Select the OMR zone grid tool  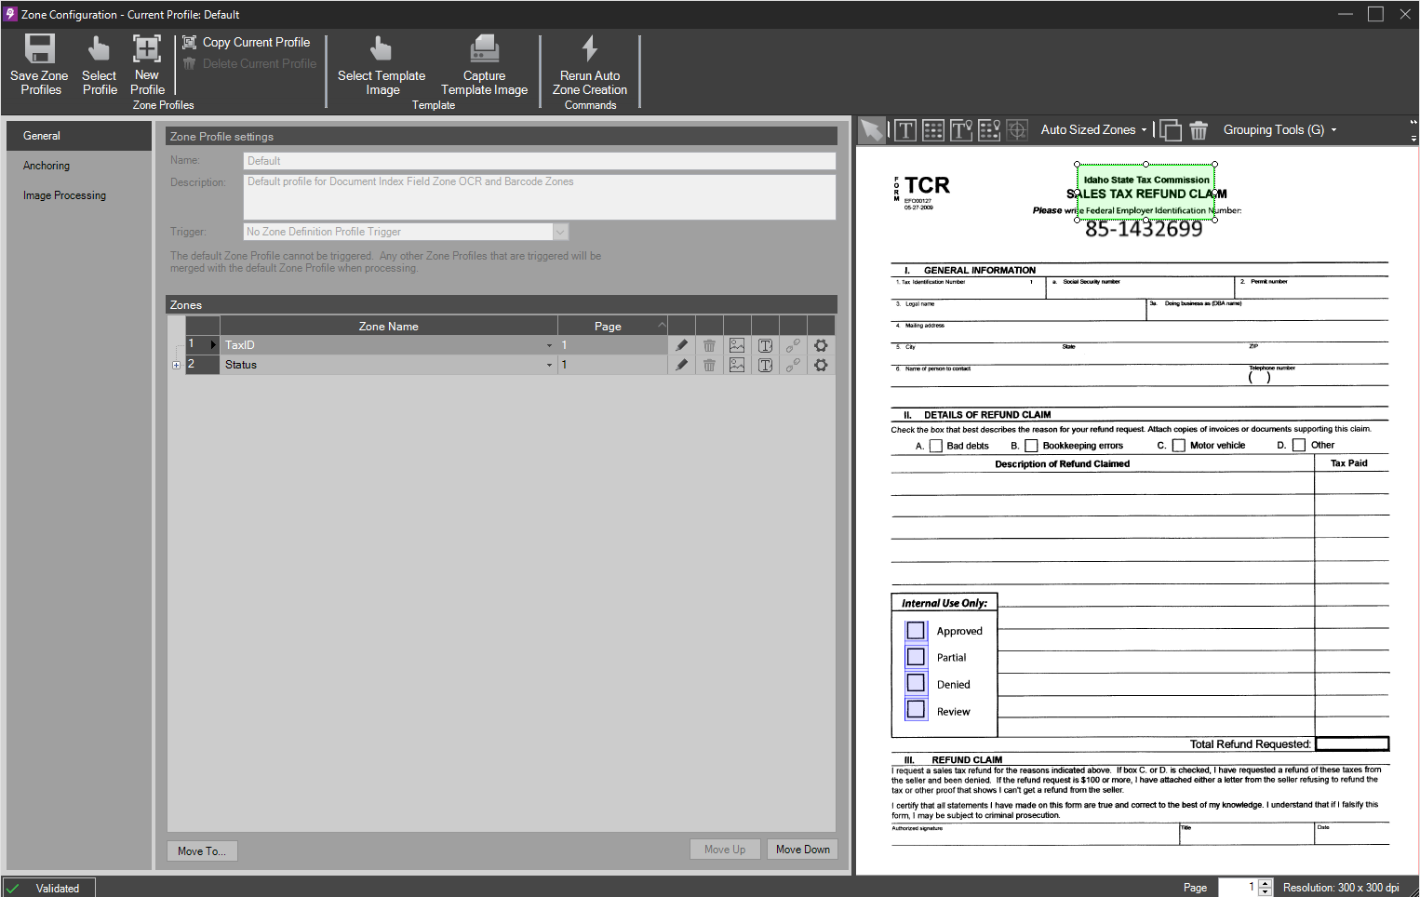point(932,129)
